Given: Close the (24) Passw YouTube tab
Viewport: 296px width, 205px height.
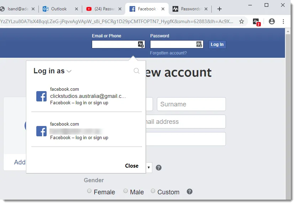Looking at the screenshot, I should 120,9.
